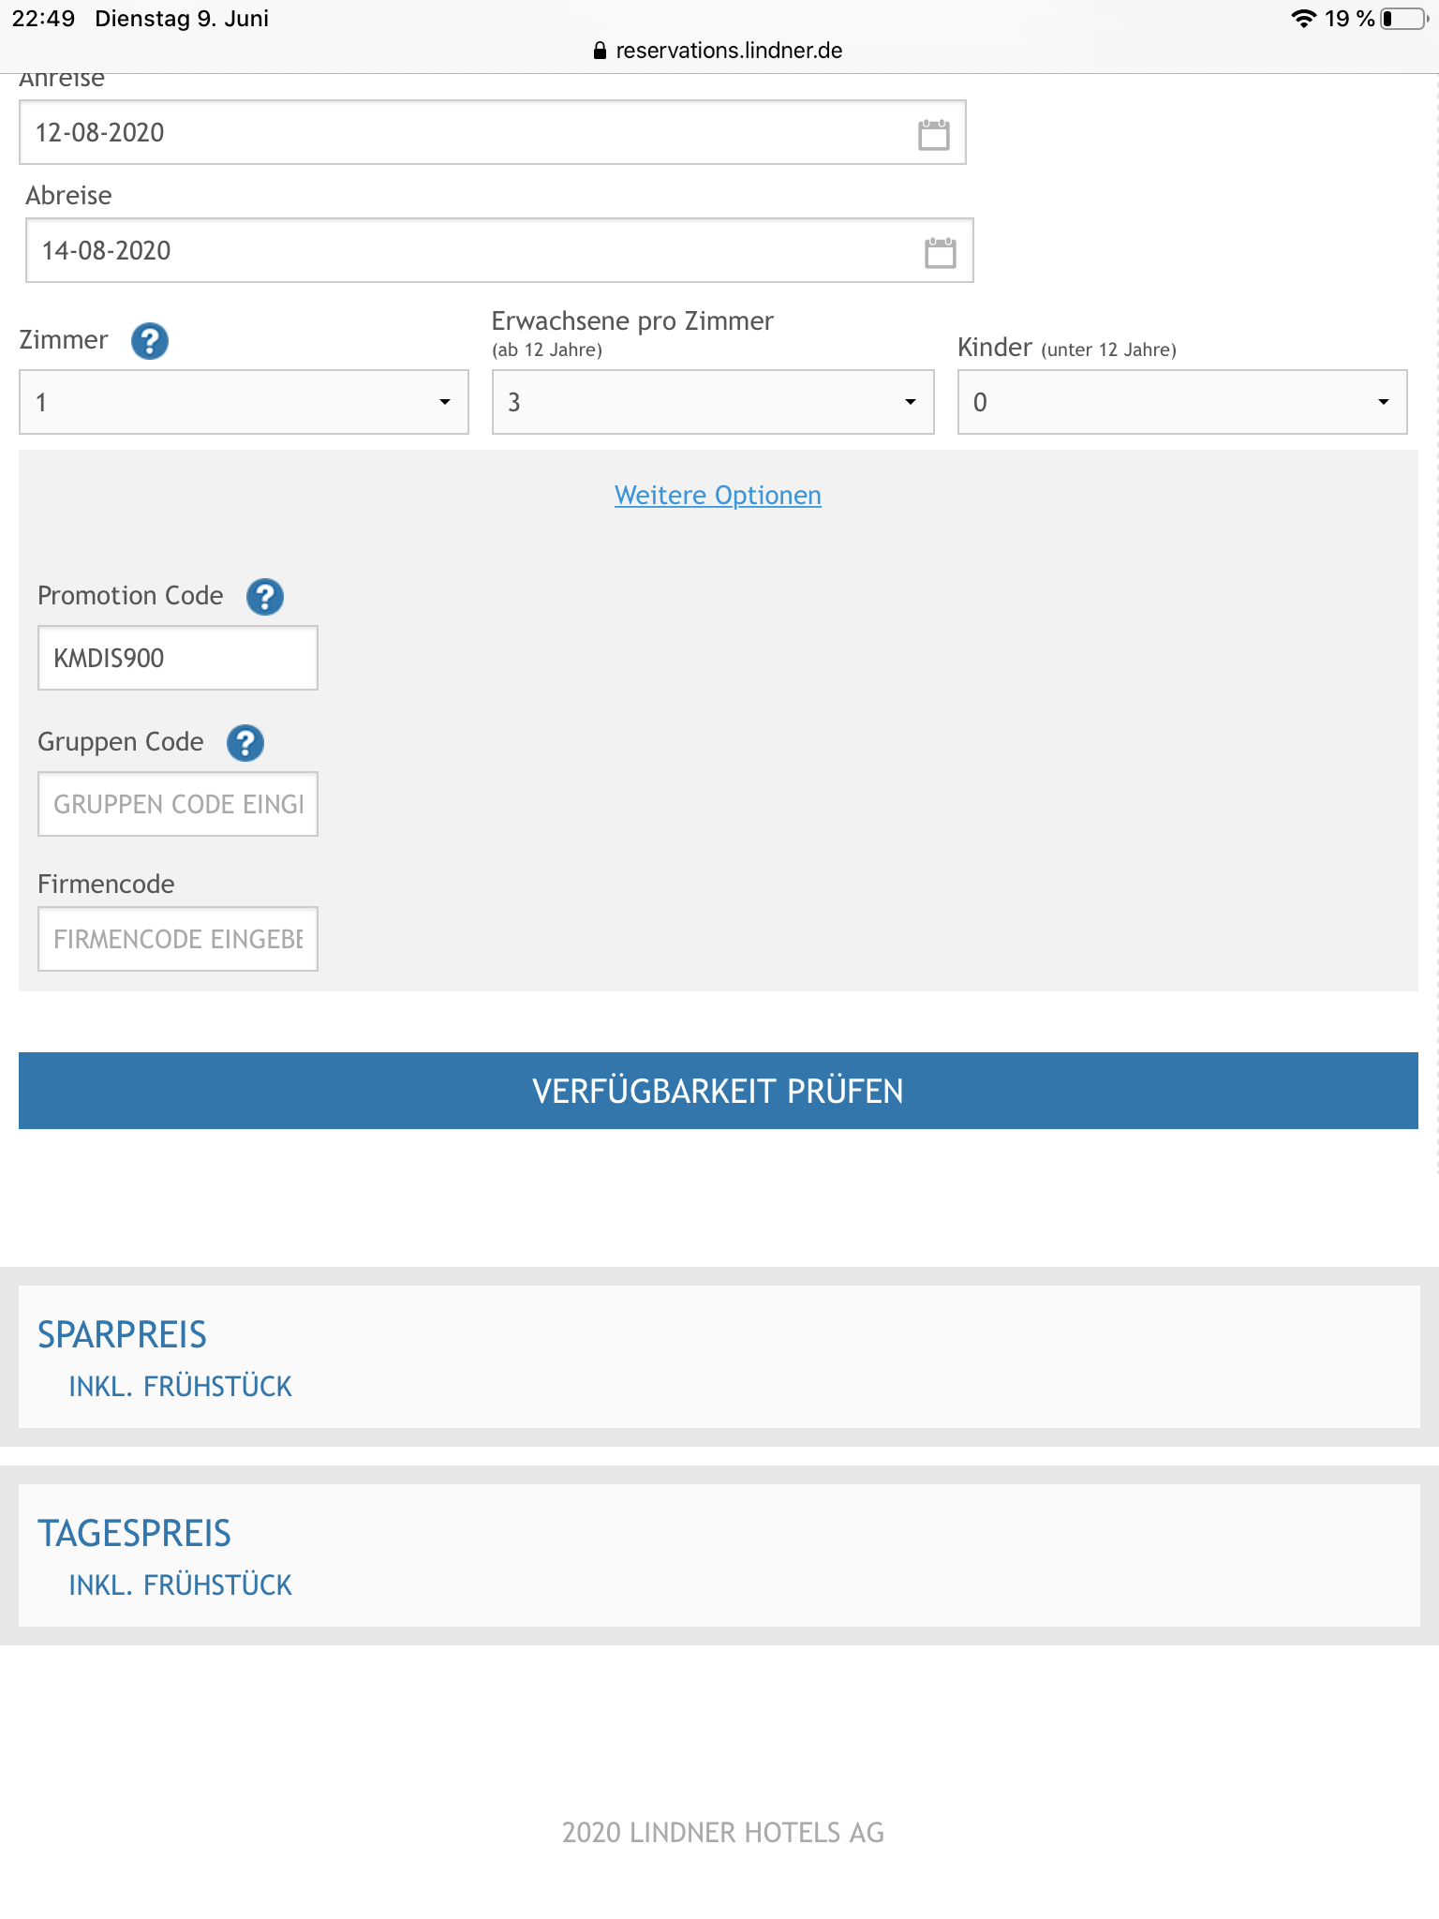Viewport: 1439px width, 1919px height.
Task: Click the Zimmer help question mark icon
Action: click(x=150, y=341)
